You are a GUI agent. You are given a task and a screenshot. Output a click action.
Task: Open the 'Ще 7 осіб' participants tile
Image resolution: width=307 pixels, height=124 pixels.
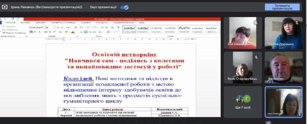click(243, 102)
